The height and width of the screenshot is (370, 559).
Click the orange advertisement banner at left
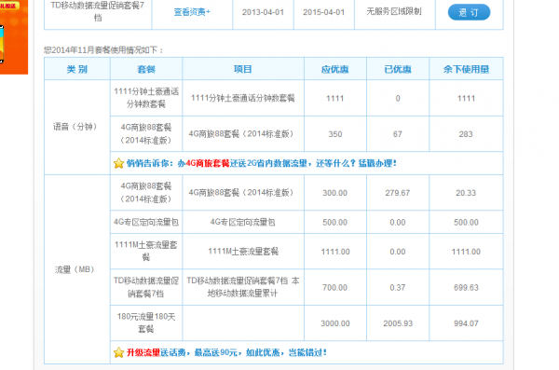tap(14, 37)
